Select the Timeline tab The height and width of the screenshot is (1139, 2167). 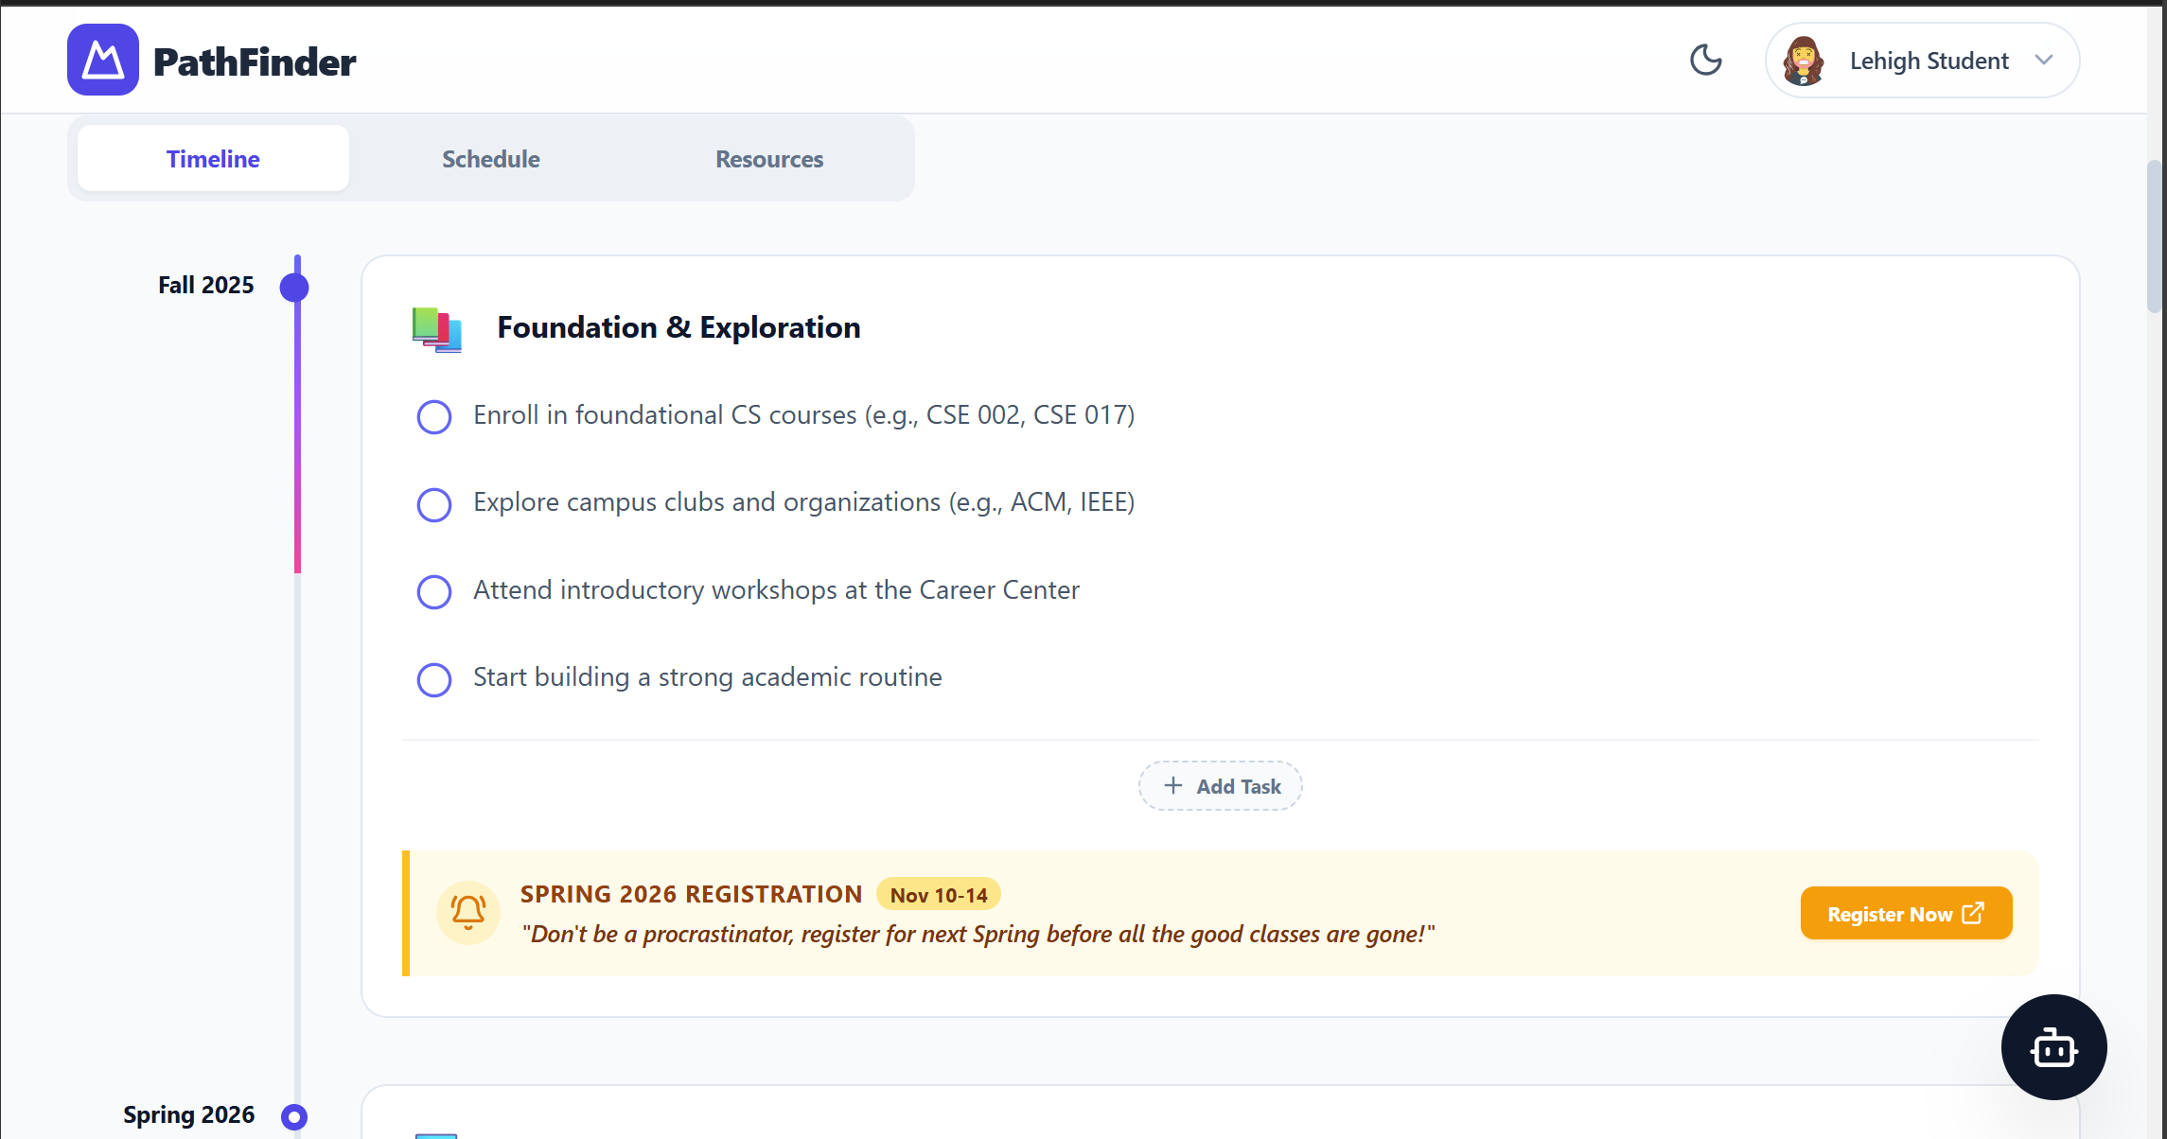coord(213,159)
